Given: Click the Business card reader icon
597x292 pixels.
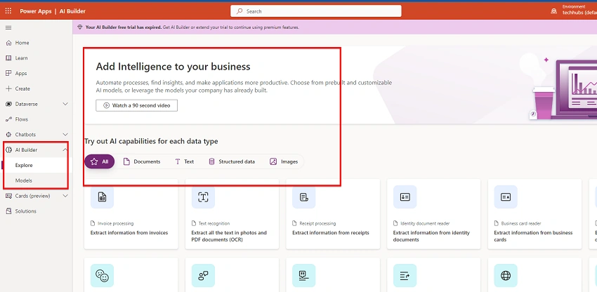Looking at the screenshot, I should (x=506, y=197).
